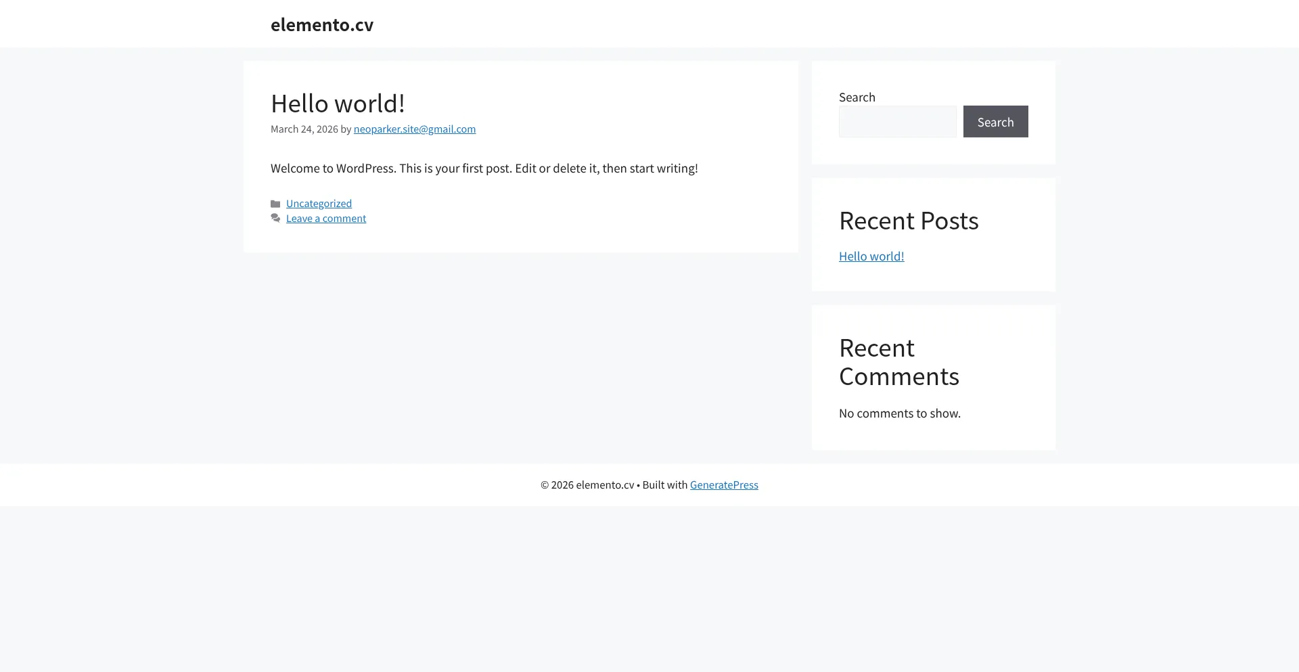The width and height of the screenshot is (1299, 672).
Task: Click the Recent Comments heading
Action: pyautogui.click(x=899, y=363)
